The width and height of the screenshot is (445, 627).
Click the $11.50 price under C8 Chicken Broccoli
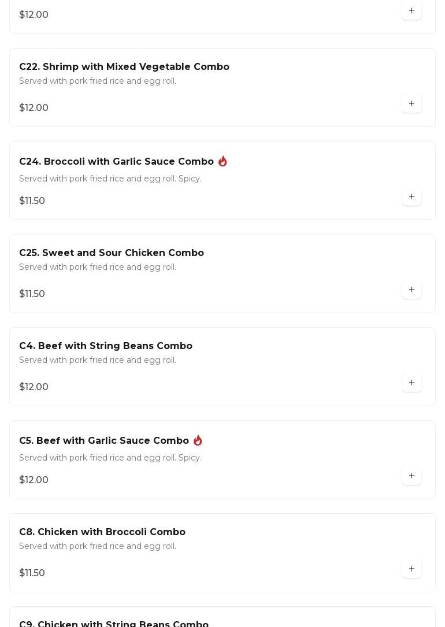pyautogui.click(x=32, y=573)
